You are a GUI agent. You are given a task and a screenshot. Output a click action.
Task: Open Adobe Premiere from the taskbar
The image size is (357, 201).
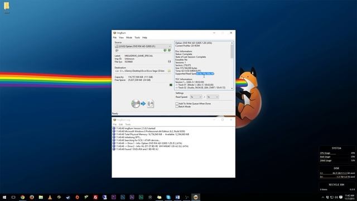pos(114,197)
